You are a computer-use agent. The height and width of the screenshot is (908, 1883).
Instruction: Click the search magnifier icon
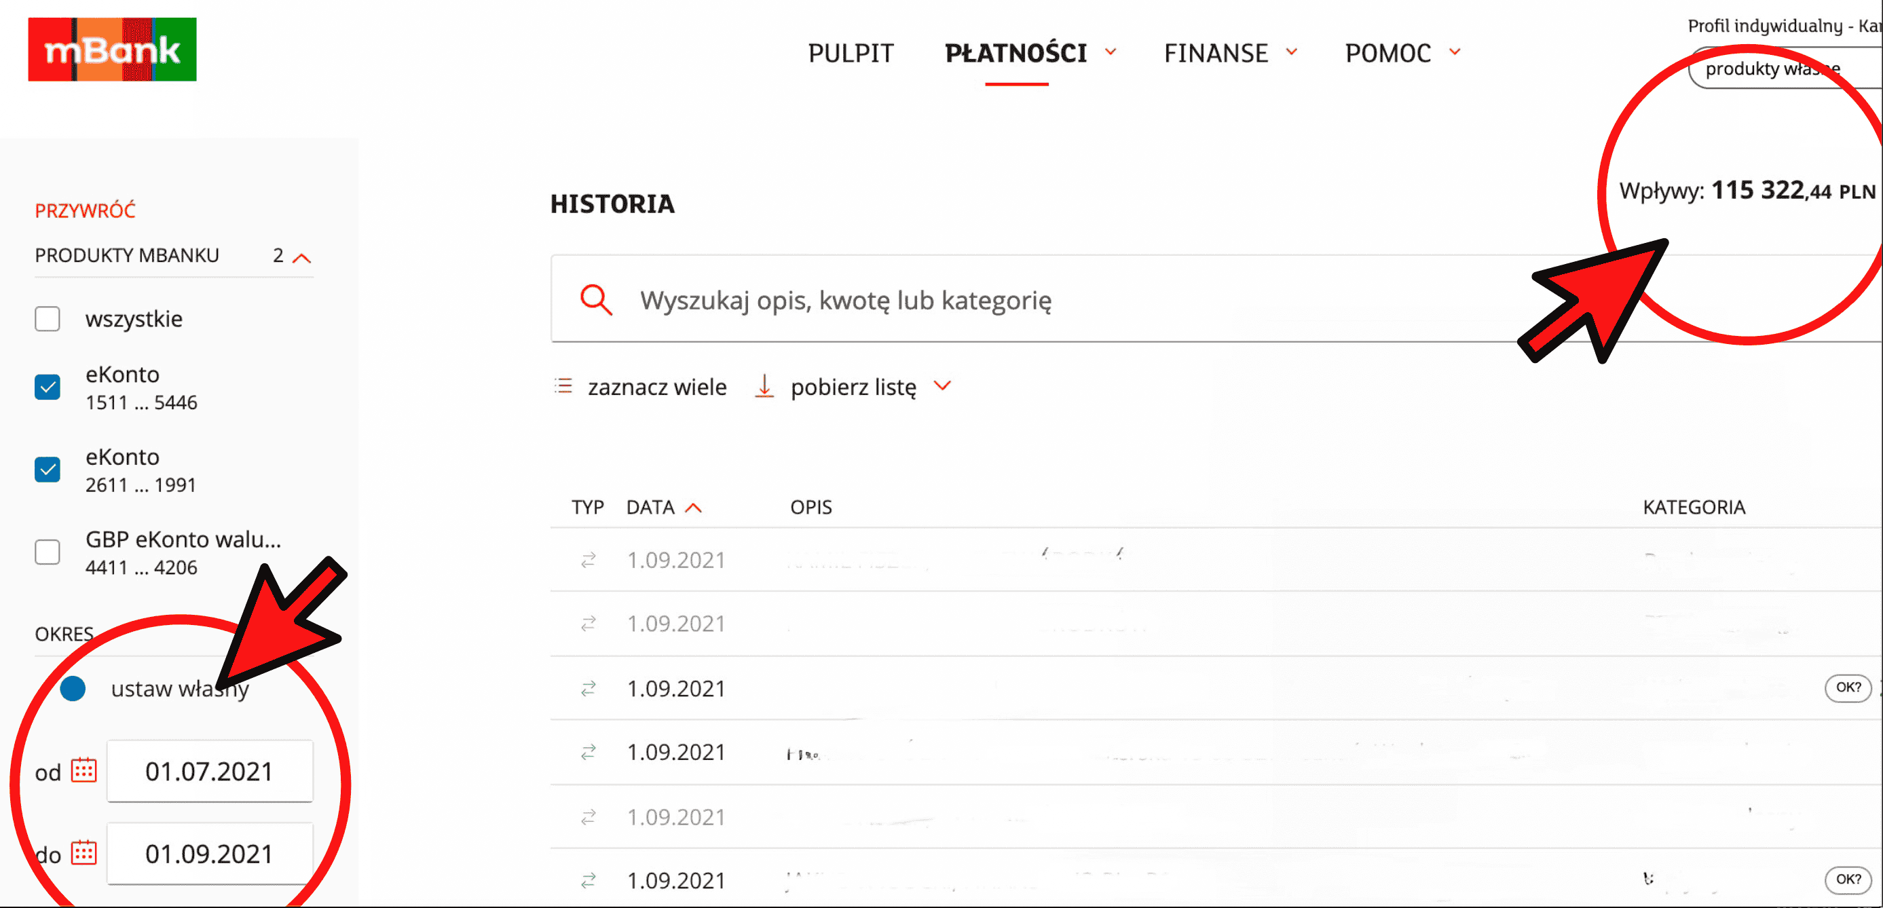[x=596, y=300]
